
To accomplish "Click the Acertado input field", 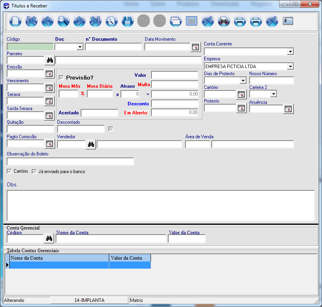I will (100, 113).
